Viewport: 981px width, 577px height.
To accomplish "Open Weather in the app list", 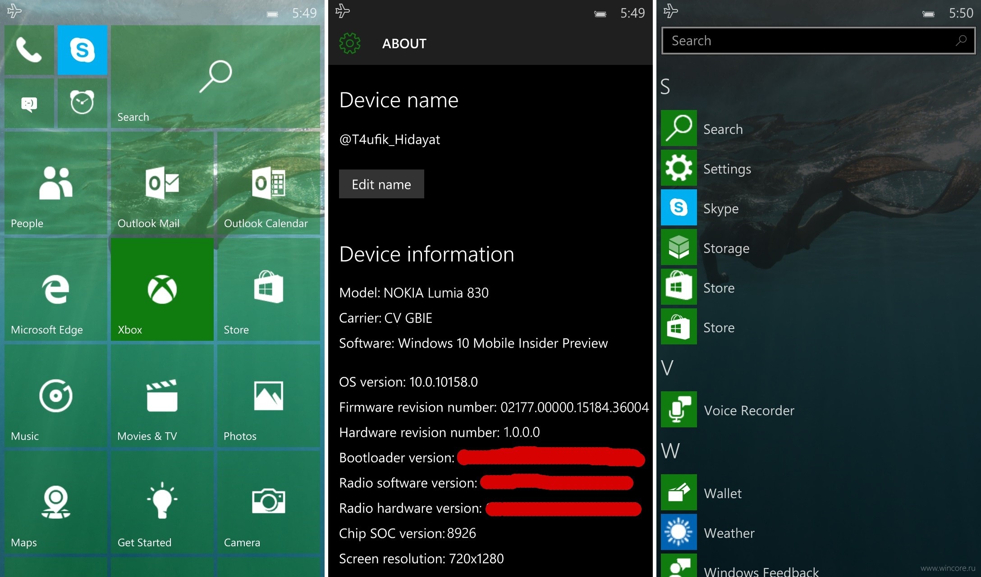I will [818, 532].
